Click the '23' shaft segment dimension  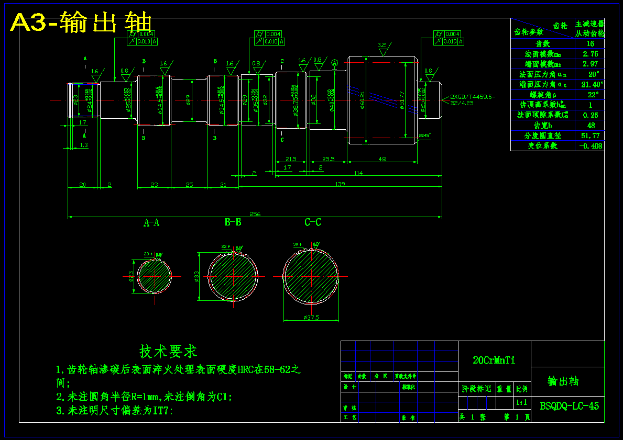[x=154, y=185]
